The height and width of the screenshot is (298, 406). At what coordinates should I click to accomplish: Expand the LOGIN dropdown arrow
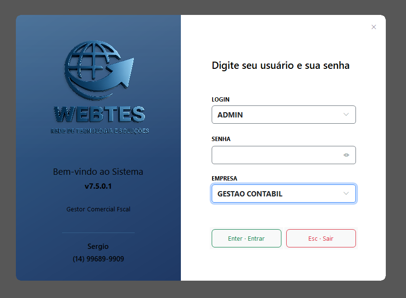346,115
